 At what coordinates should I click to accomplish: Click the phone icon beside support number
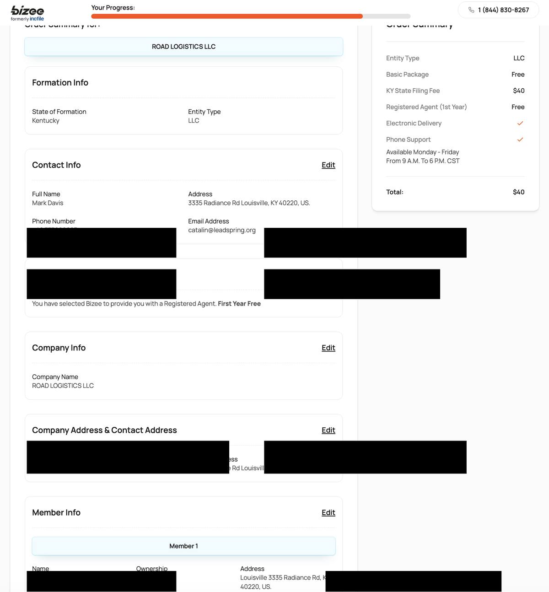[471, 10]
